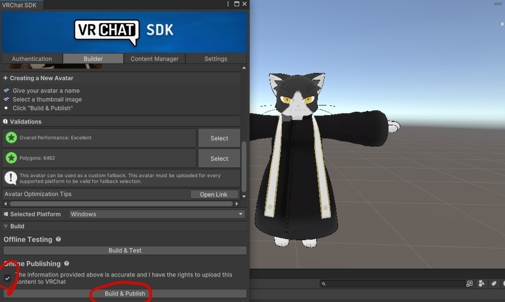Select the Builder tab
This screenshot has height=302, width=505.
click(x=93, y=59)
